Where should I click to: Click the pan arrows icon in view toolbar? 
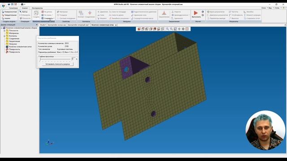tap(179, 29)
